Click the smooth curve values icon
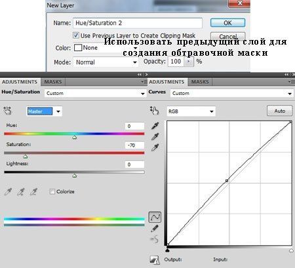 (154, 239)
